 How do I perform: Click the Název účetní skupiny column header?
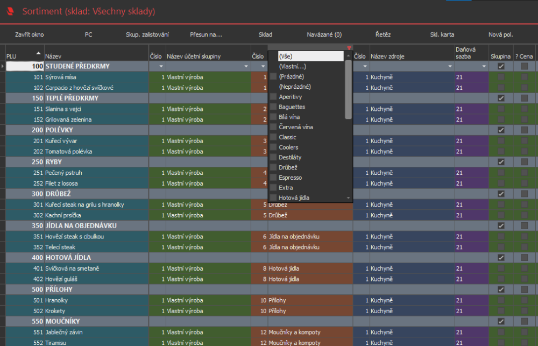pyautogui.click(x=208, y=53)
